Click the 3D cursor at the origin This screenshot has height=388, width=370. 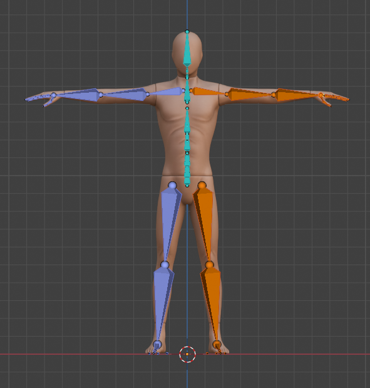(x=187, y=354)
